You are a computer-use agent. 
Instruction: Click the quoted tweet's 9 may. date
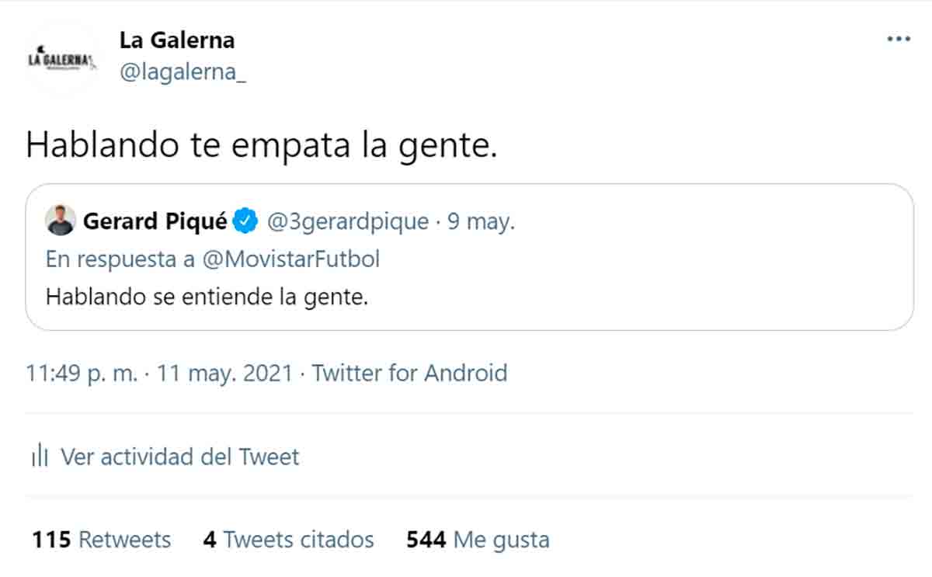[481, 222]
